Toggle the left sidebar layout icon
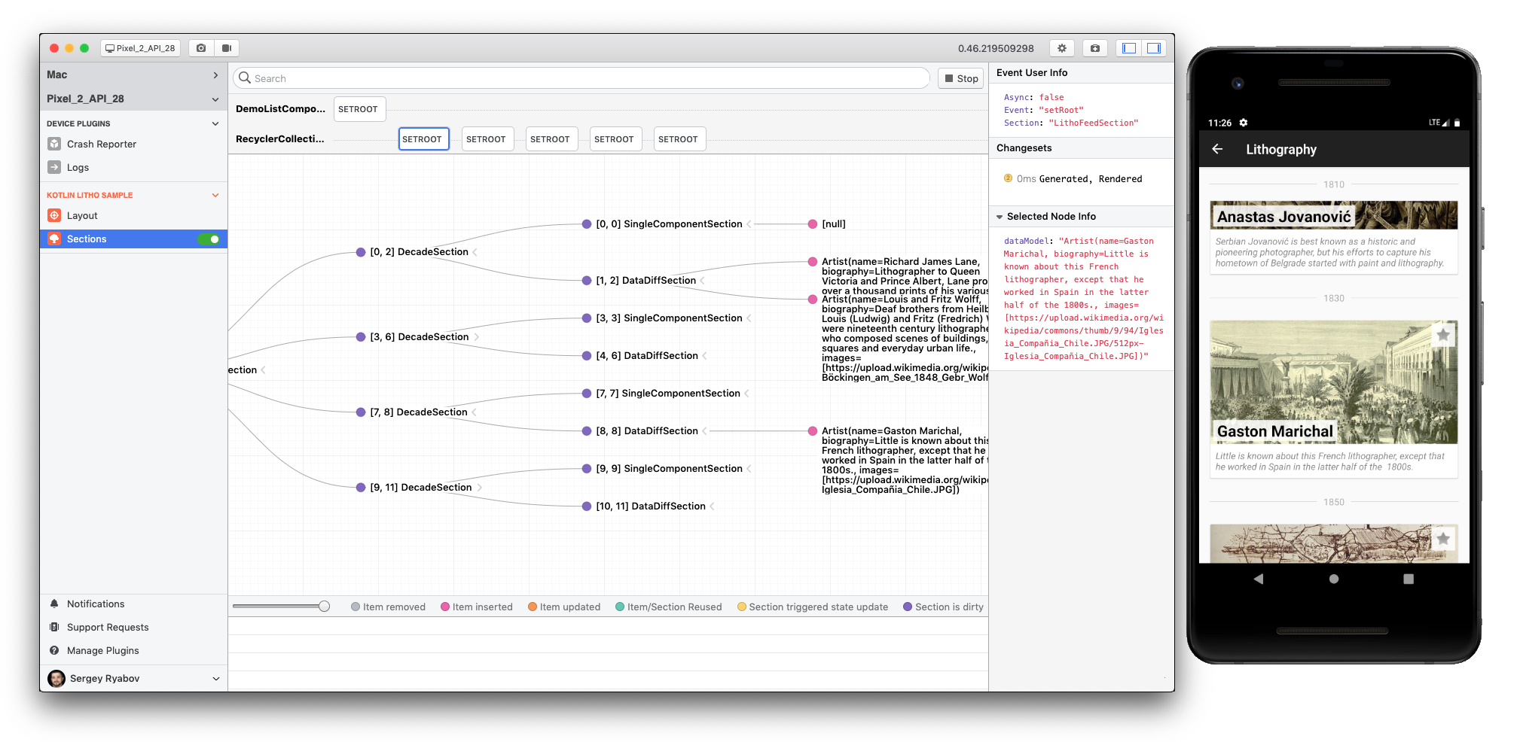Image resolution: width=1520 pixels, height=742 pixels. pos(1128,48)
